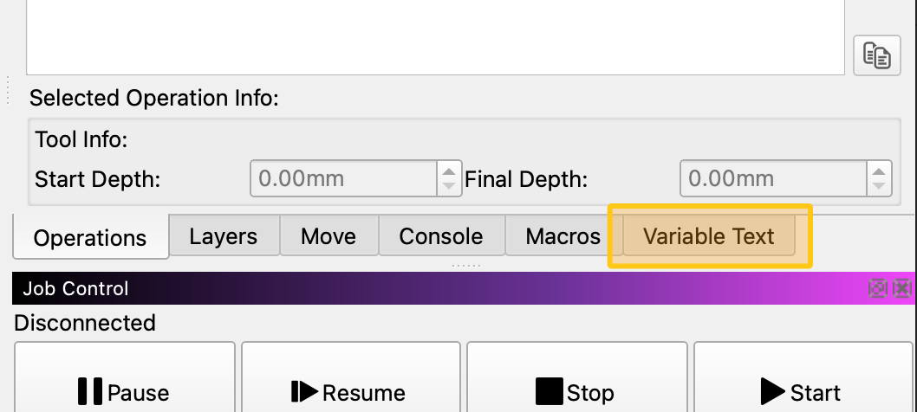Increase Start Depth with up arrow
This screenshot has height=412, width=917.
(448, 171)
